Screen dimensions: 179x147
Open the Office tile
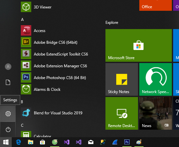tap(156, 5)
